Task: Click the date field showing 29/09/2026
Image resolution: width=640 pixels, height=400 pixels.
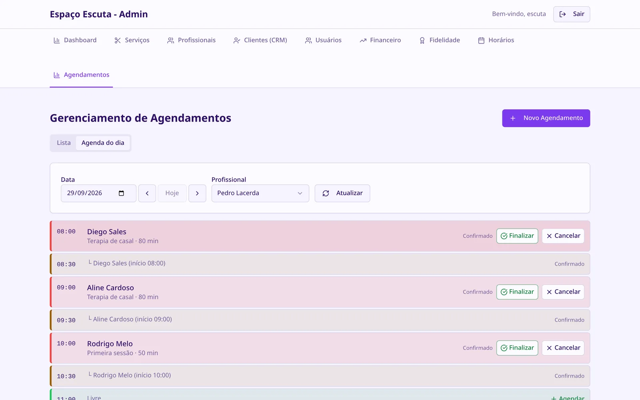Action: [x=98, y=193]
